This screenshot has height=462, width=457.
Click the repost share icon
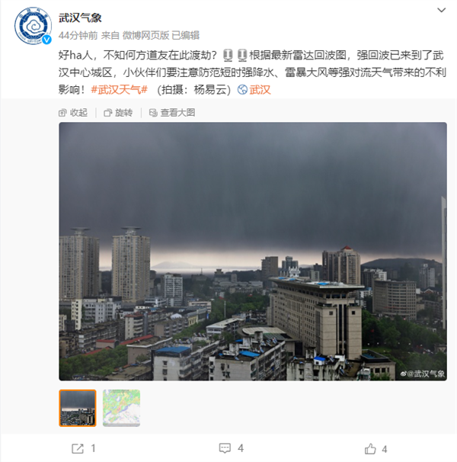(x=78, y=448)
